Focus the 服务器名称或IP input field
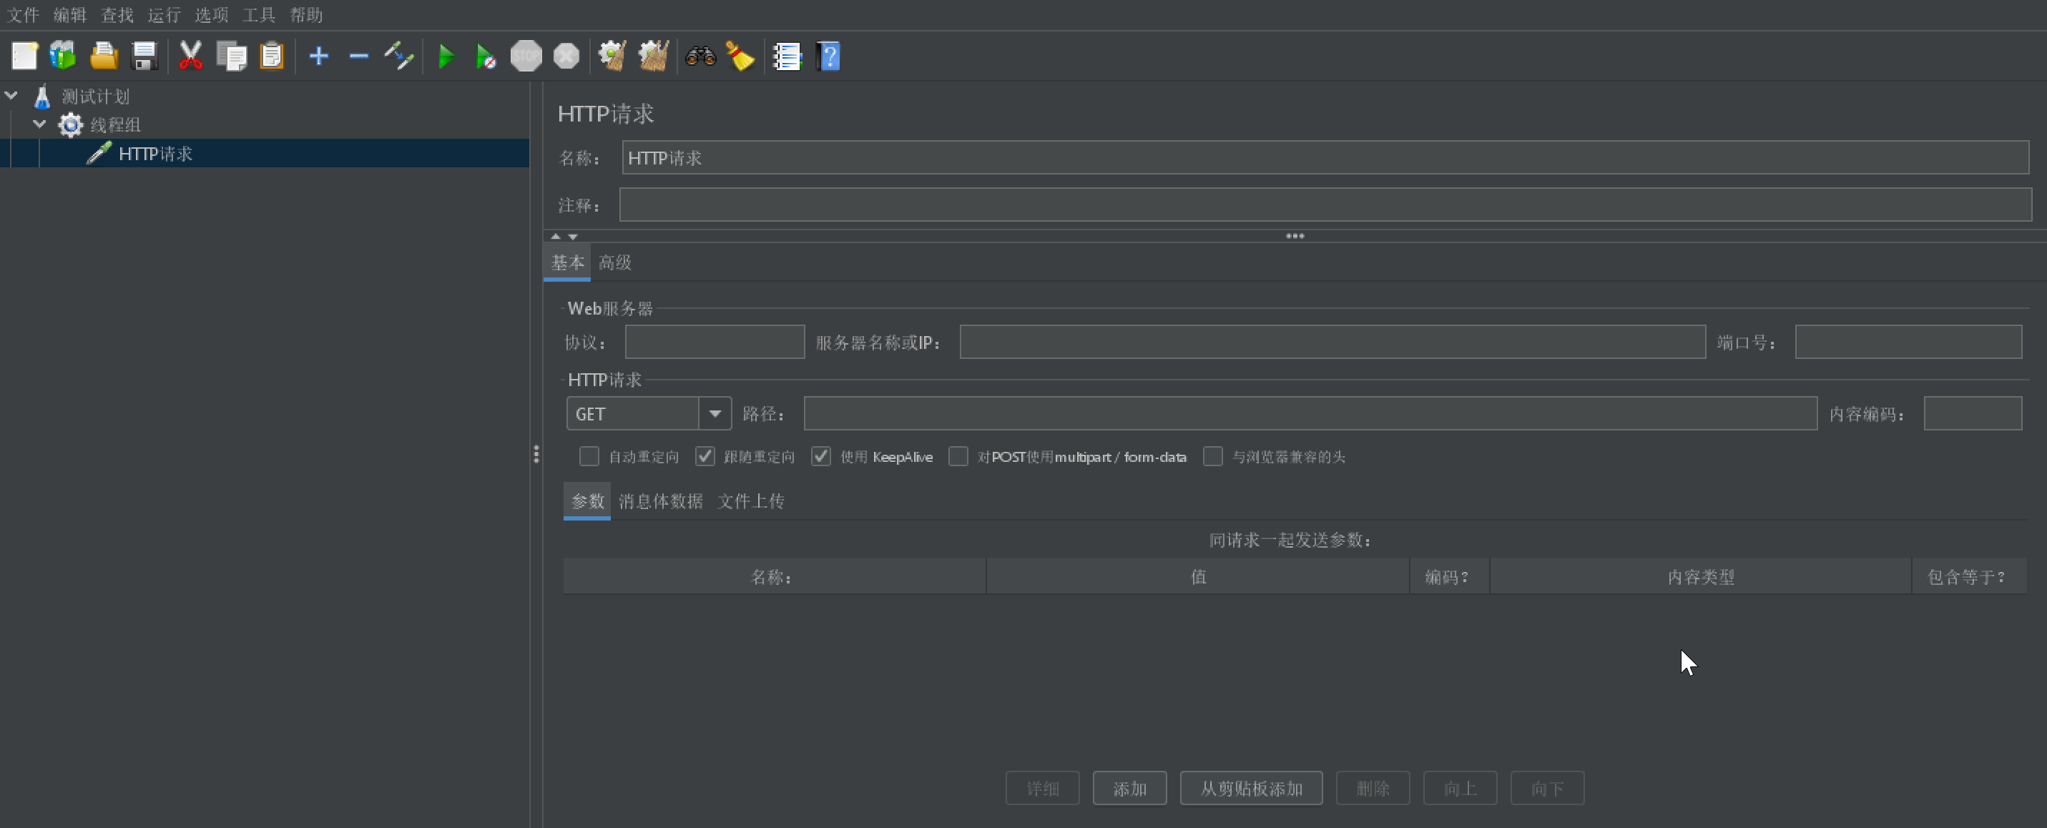The height and width of the screenshot is (828, 2047). click(1332, 342)
